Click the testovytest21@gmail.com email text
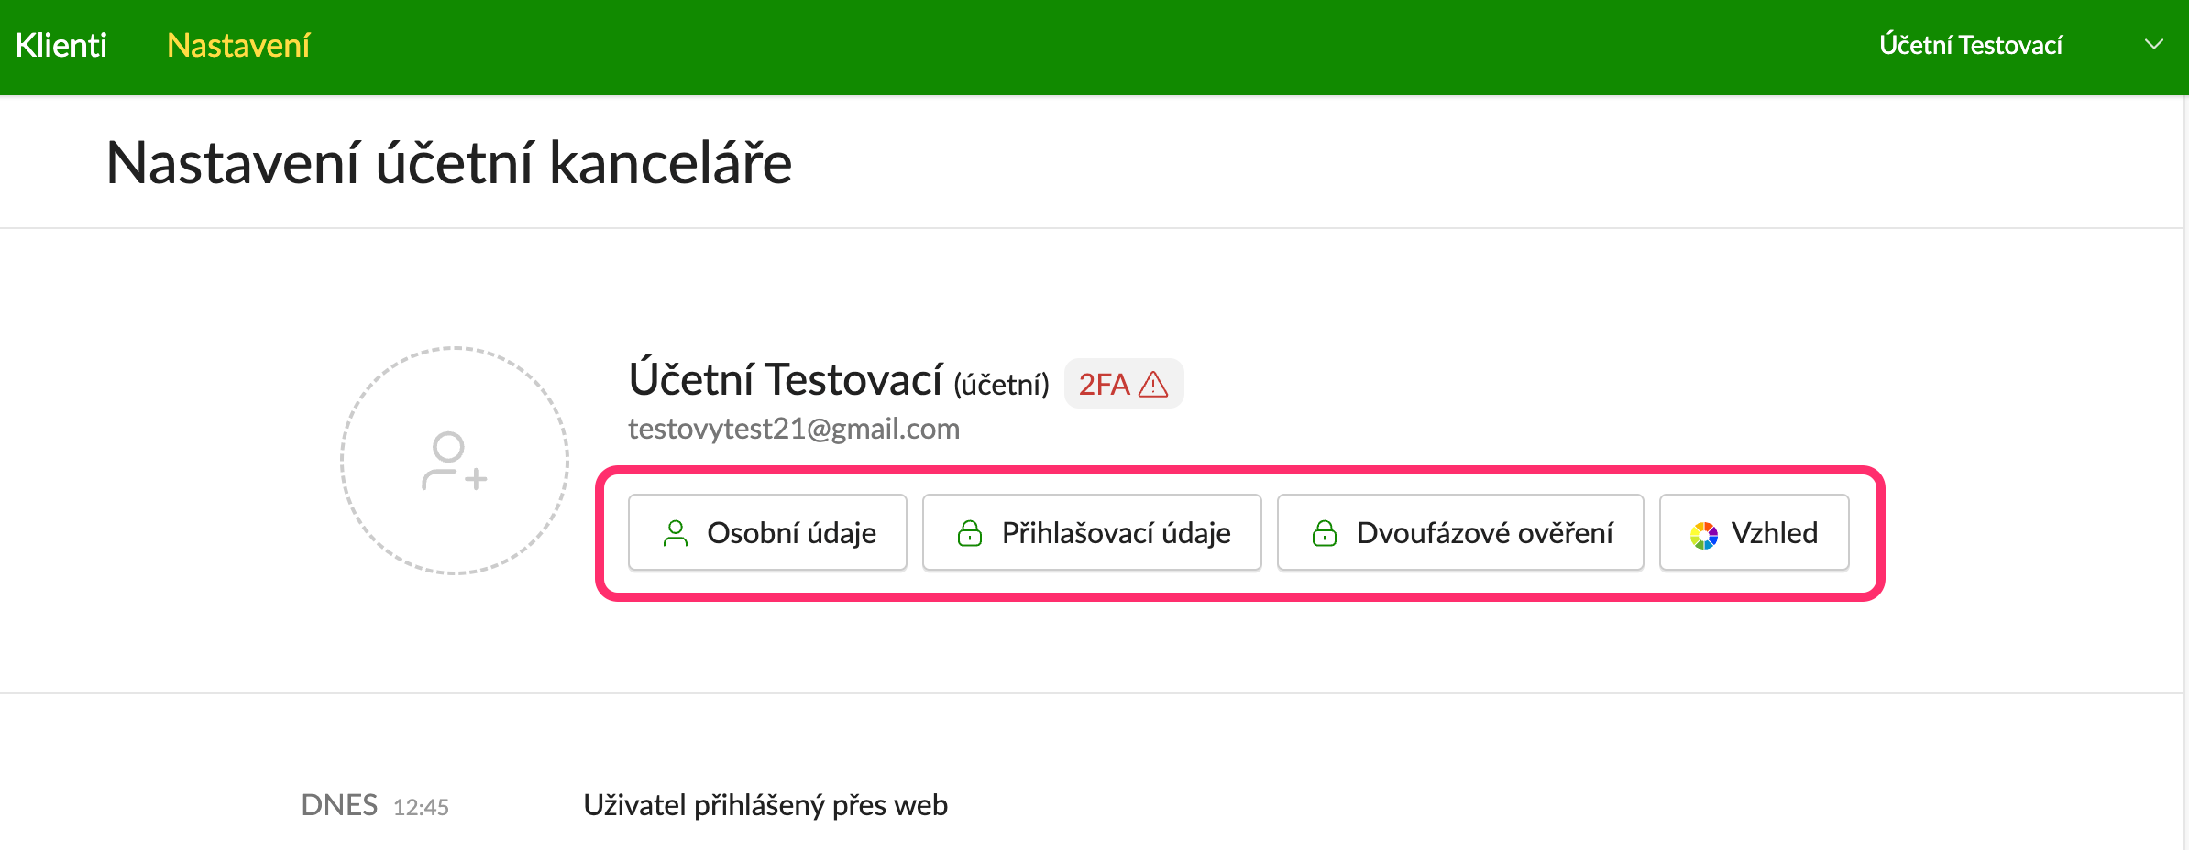Image resolution: width=2189 pixels, height=850 pixels. click(794, 429)
